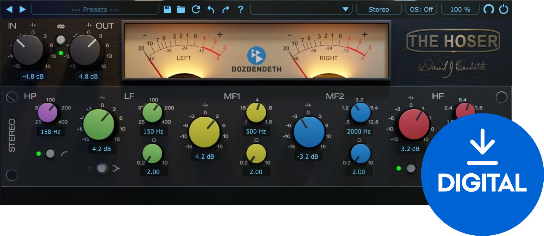The image size is (544, 236).
Task: Expand the empty dropdown beside help icon
Action: point(301,10)
